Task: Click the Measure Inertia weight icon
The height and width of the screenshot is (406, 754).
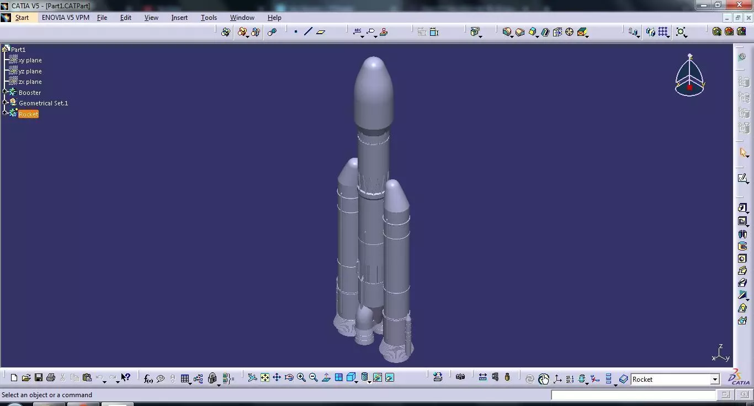Action: (507, 378)
